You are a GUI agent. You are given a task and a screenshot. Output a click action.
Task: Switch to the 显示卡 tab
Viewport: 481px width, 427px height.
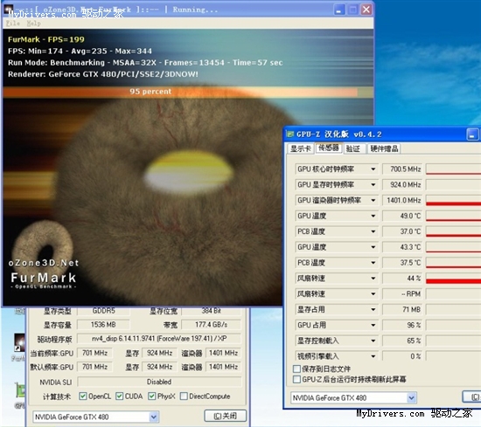[x=301, y=148]
